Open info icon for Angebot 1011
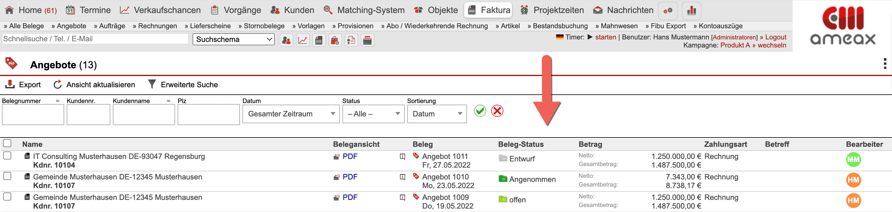892x212 pixels. pyautogui.click(x=402, y=156)
